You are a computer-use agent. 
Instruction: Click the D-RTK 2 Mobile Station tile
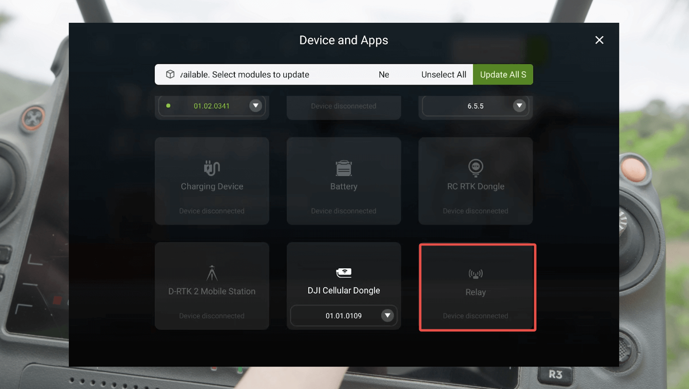pyautogui.click(x=212, y=286)
